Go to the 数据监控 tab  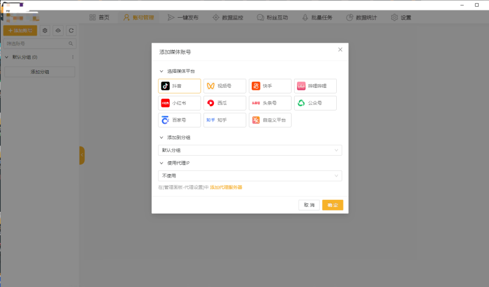[227, 18]
